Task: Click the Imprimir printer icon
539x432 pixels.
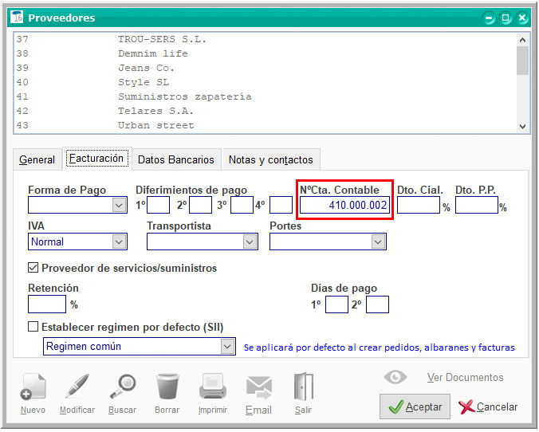Action: [x=212, y=387]
